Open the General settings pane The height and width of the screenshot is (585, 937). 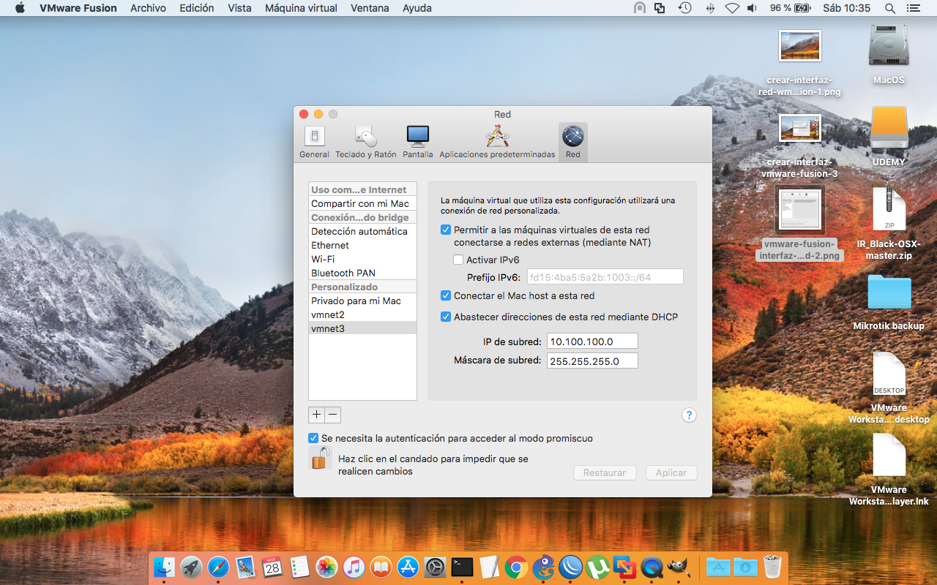tap(314, 141)
